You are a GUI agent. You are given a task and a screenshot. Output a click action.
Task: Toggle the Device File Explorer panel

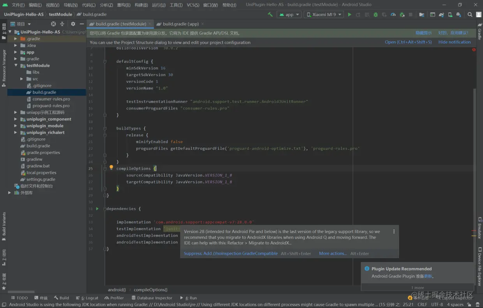point(479,267)
